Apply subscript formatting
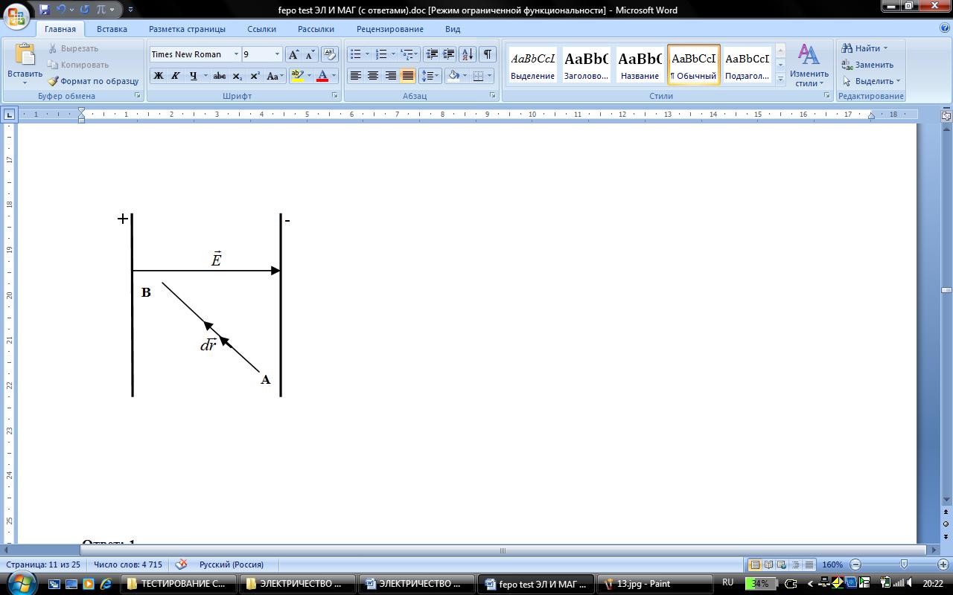Image resolution: width=953 pixels, height=595 pixels. tap(237, 76)
